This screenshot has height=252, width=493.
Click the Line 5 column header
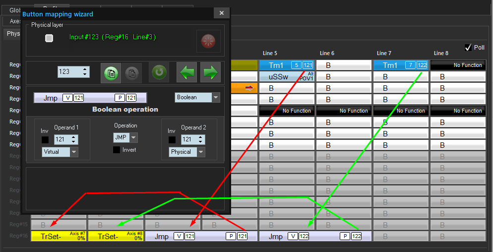[270, 53]
